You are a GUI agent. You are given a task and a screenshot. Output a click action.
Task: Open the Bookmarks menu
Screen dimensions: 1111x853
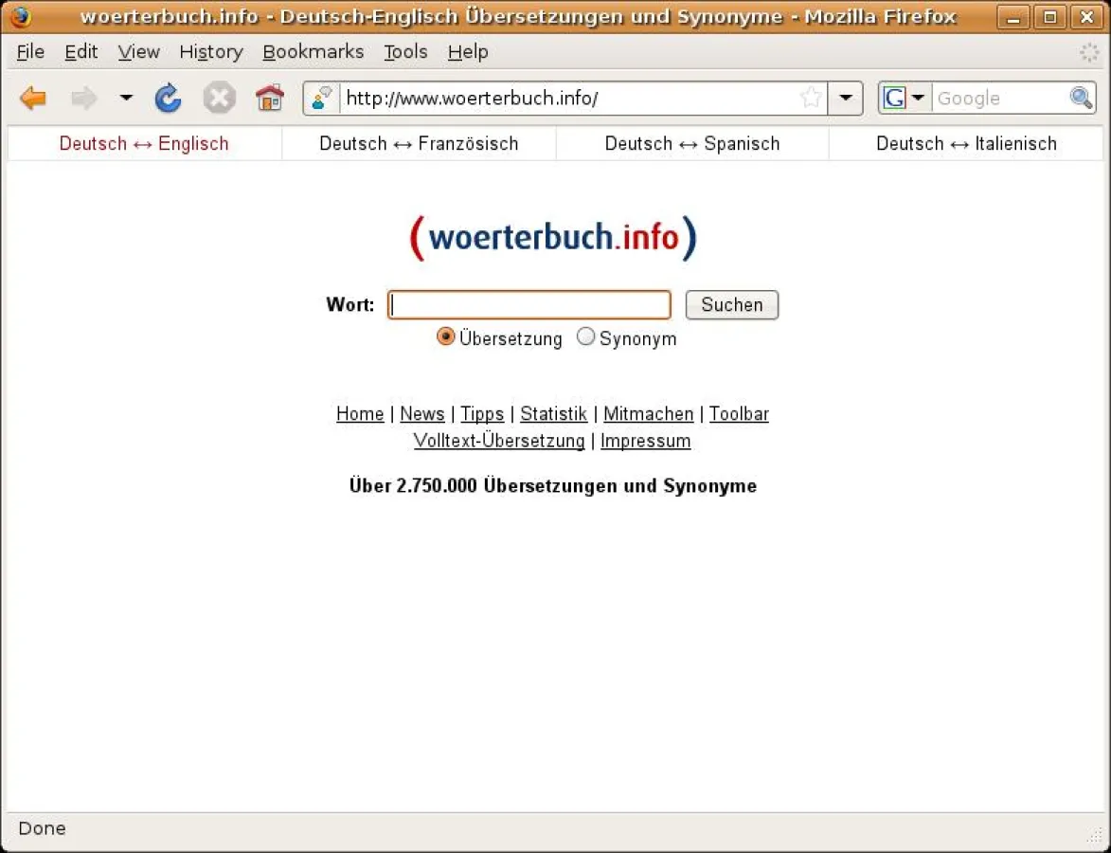coord(313,52)
